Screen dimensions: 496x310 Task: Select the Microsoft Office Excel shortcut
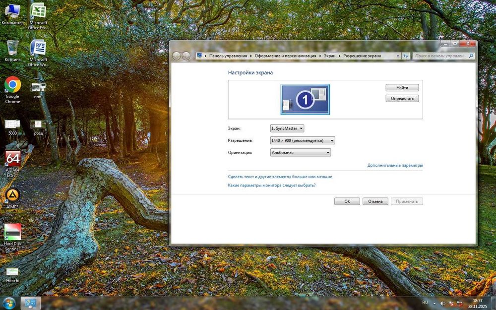click(38, 16)
